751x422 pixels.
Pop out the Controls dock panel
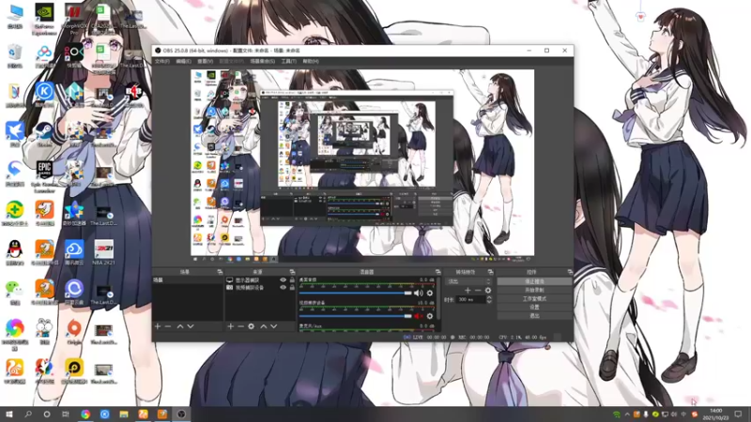[x=570, y=272]
